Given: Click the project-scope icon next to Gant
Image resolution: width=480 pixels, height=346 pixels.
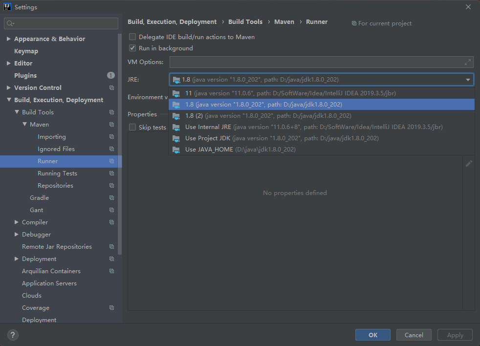Looking at the screenshot, I should [x=112, y=210].
